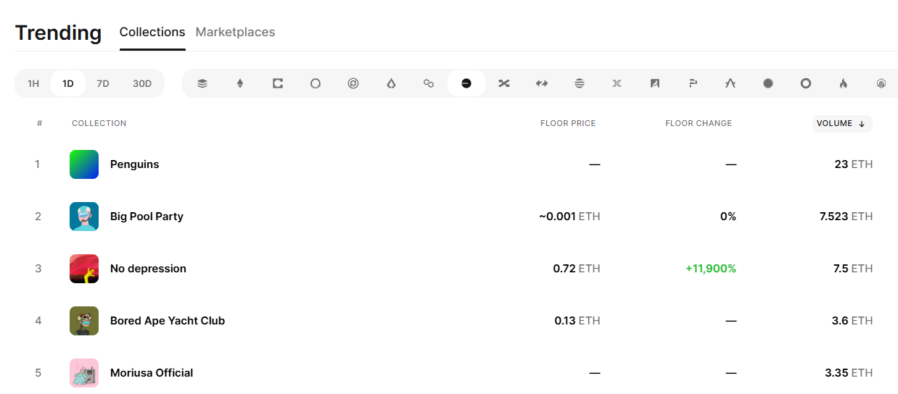The image size is (898, 394).
Task: Choose the square bracket-shaped chain icon
Action: pyautogui.click(x=278, y=83)
